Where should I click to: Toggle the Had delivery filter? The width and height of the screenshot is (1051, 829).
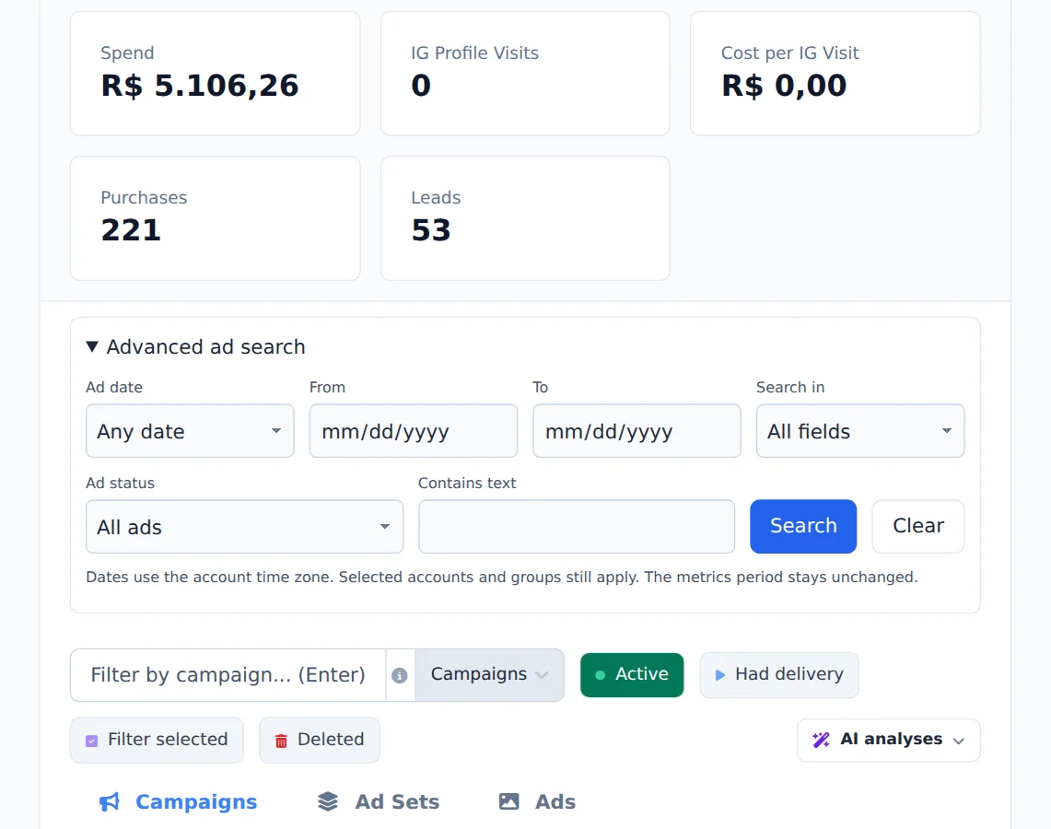(x=779, y=674)
